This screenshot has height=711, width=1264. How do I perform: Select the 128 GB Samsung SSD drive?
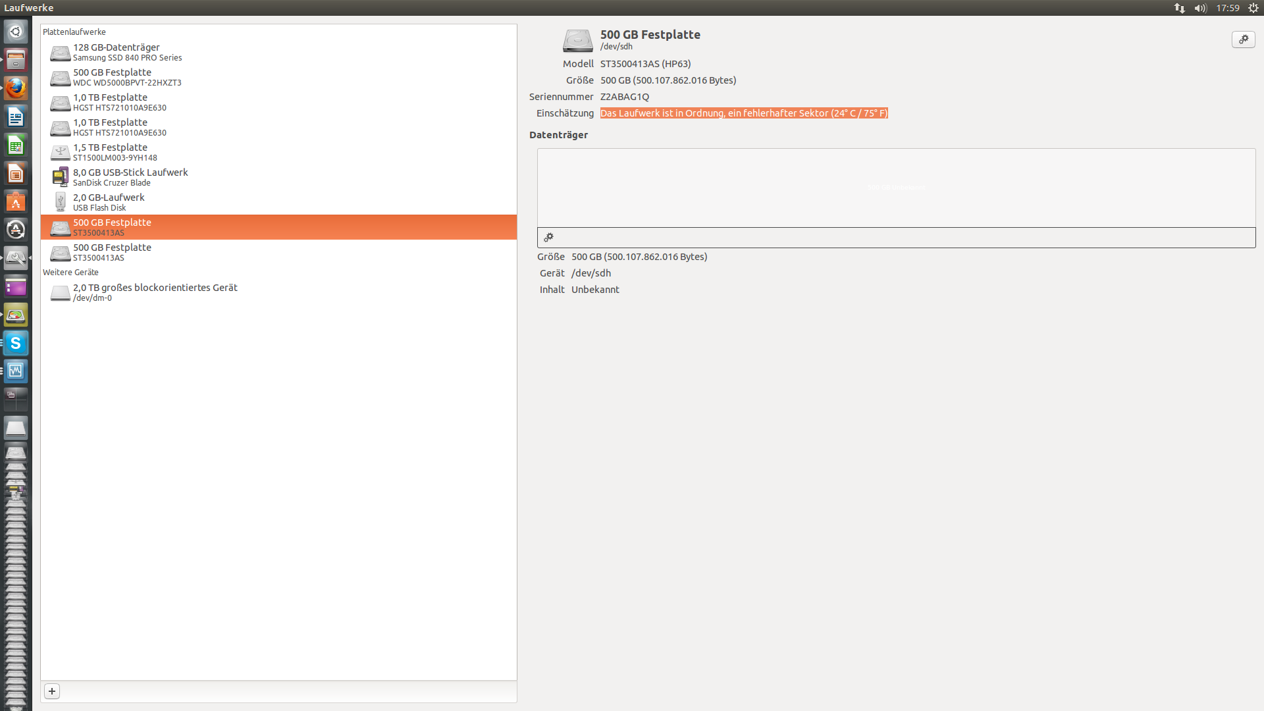127,52
